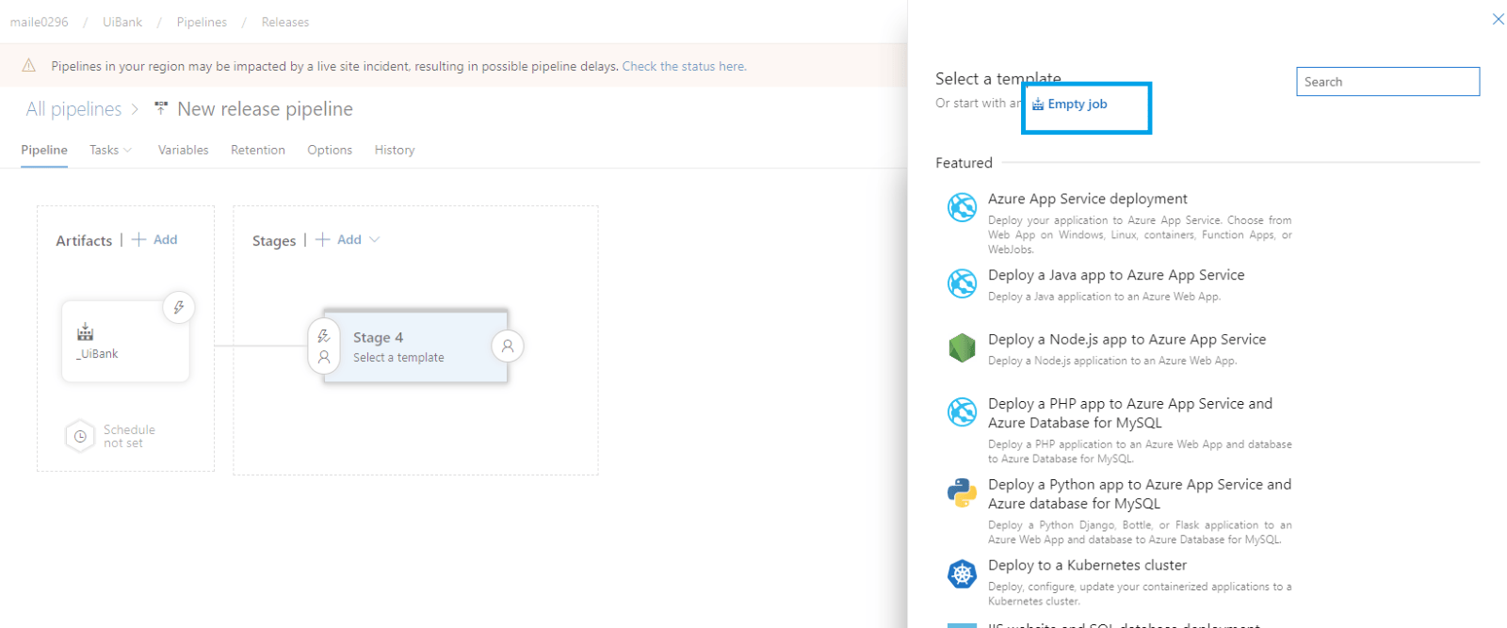Click the Kubernetes wheel icon
The width and height of the screenshot is (1507, 628).
(x=962, y=573)
